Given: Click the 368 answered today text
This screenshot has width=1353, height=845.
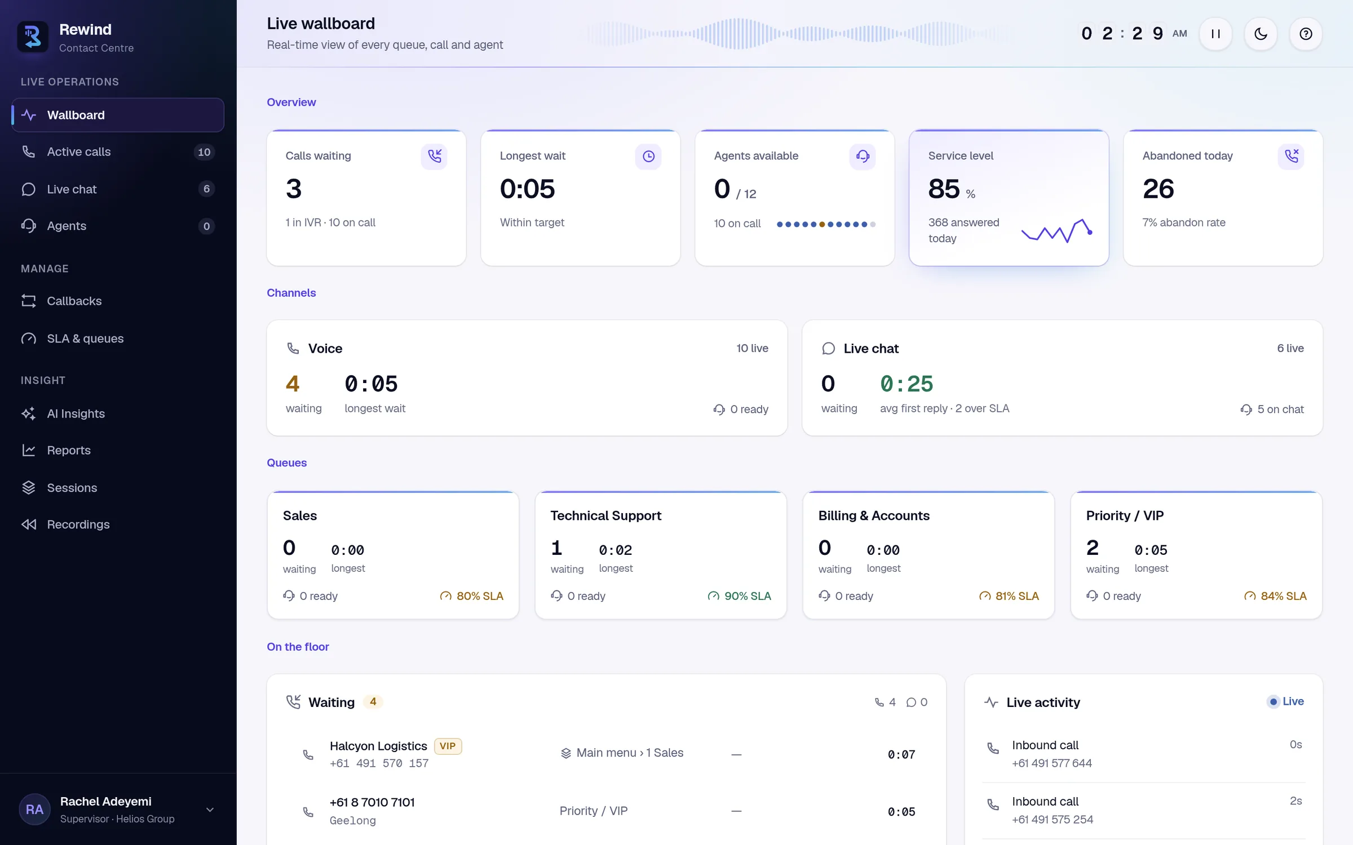Looking at the screenshot, I should point(963,230).
